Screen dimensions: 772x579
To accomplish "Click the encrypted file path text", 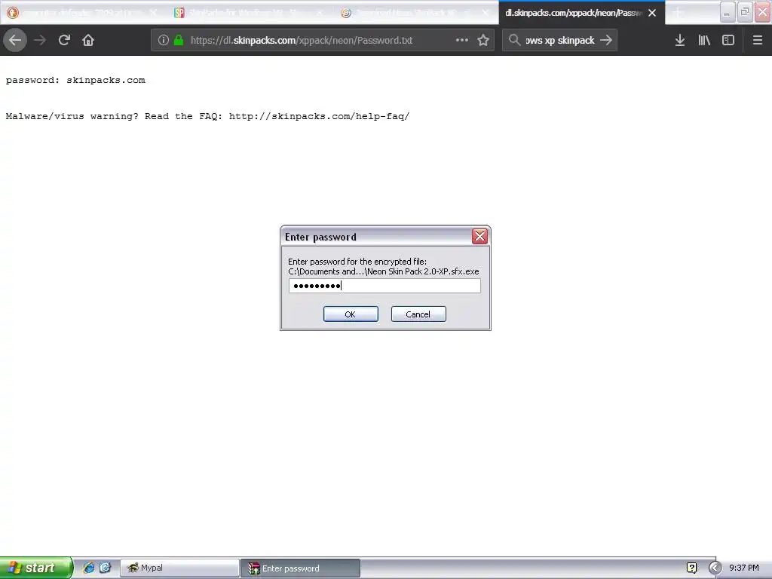I will (383, 271).
